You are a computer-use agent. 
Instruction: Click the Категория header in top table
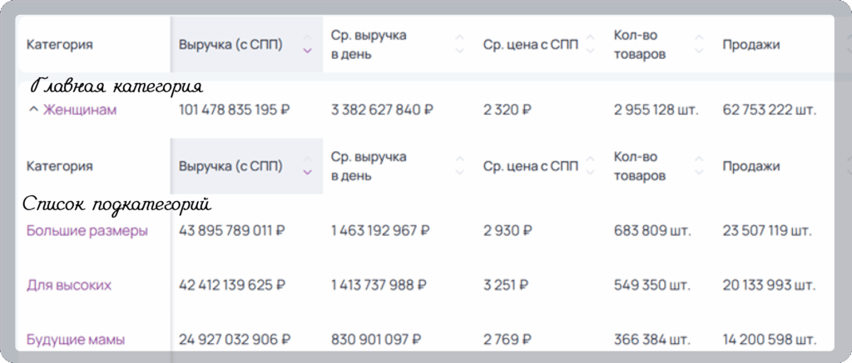(59, 45)
